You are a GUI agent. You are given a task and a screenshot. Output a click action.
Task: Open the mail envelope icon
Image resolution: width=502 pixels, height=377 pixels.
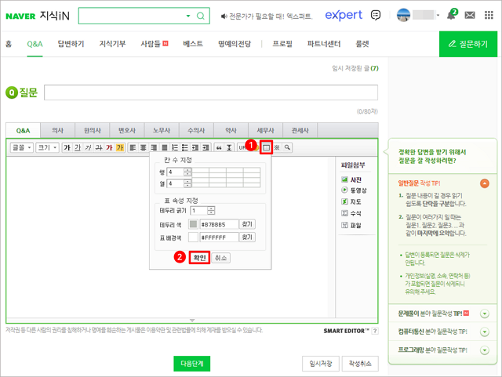click(x=469, y=16)
